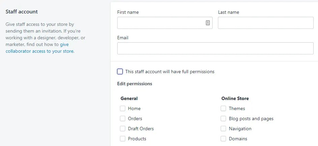Tick the Orders permission checkbox
The height and width of the screenshot is (146, 318).
[123, 118]
